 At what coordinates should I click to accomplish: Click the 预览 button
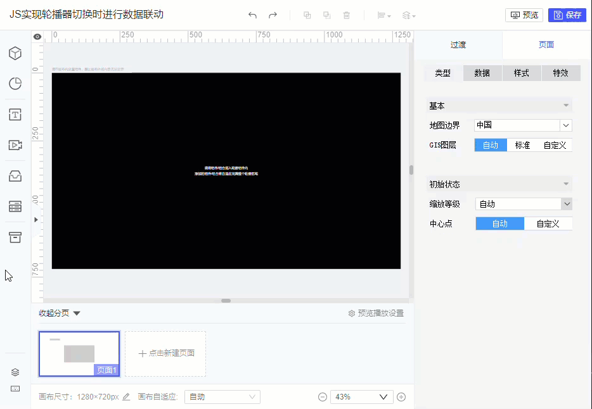click(524, 15)
